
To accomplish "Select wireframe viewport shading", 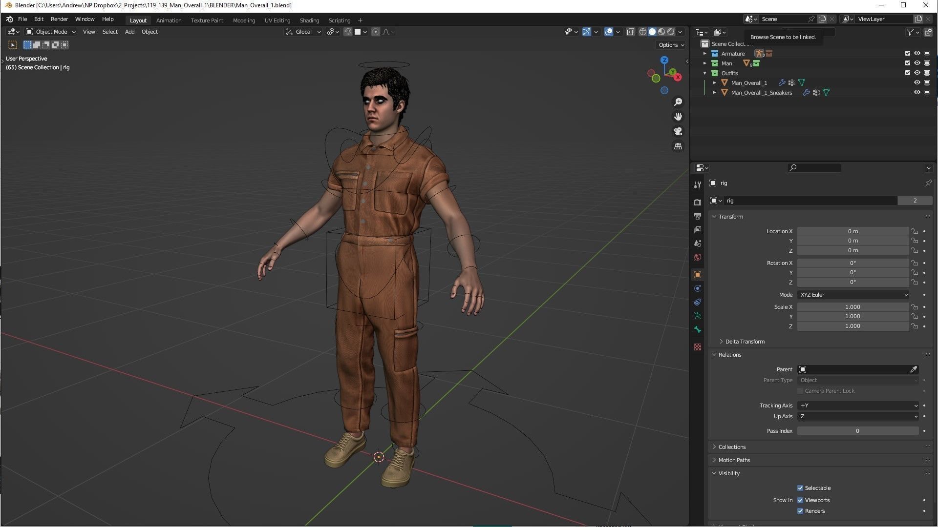I will click(643, 32).
